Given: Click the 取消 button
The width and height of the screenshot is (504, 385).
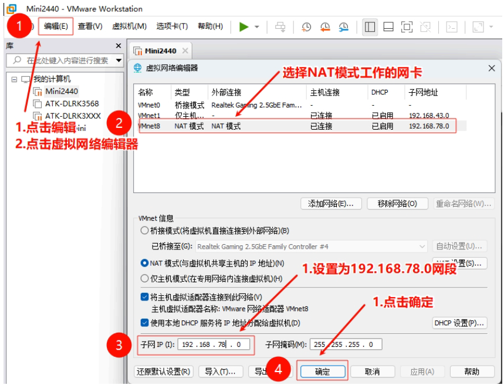Looking at the screenshot, I should (x=373, y=372).
